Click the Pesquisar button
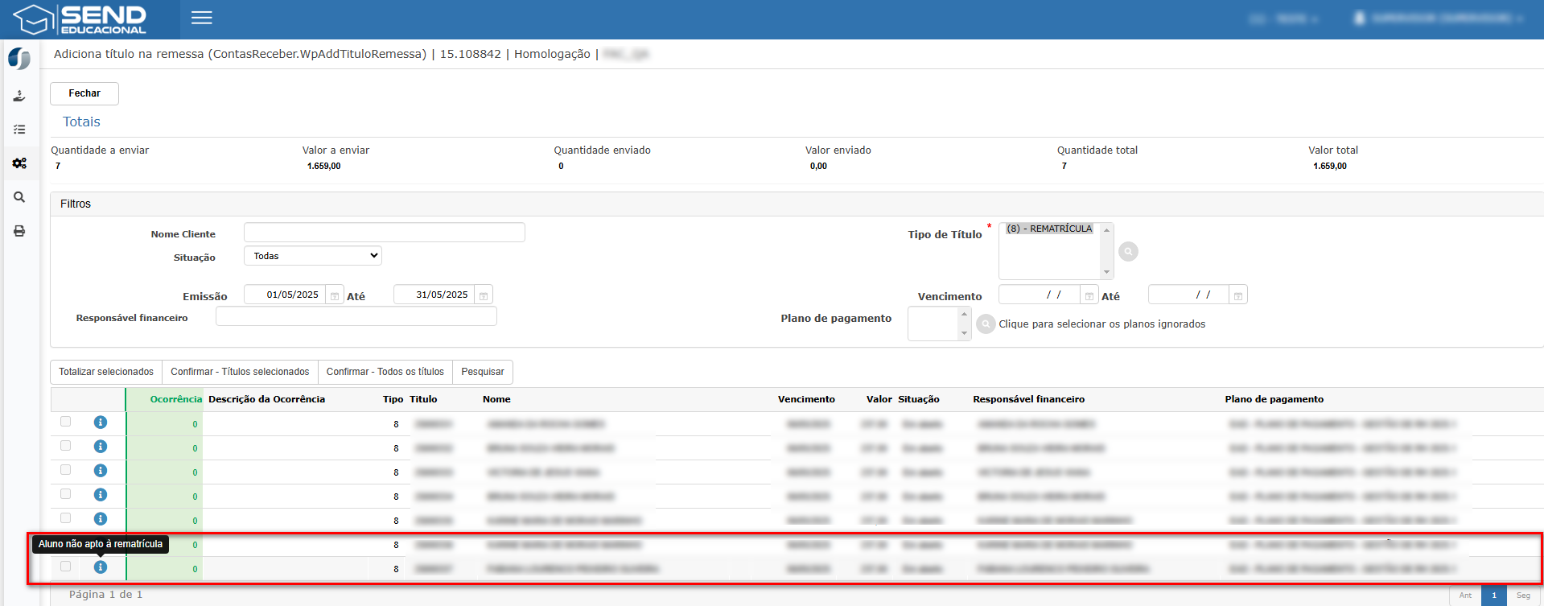1544x606 pixels. [x=483, y=372]
